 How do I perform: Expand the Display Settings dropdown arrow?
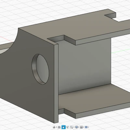point(79,127)
